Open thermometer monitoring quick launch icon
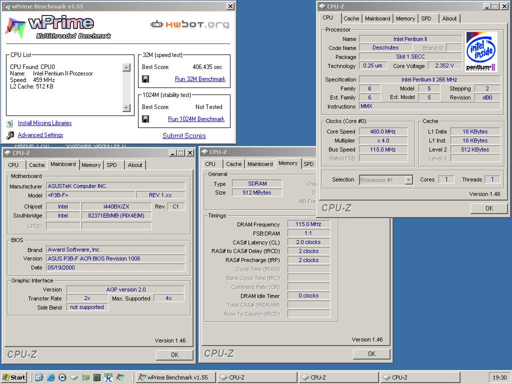Image resolution: width=512 pixels, height=384 pixels. pos(97,377)
